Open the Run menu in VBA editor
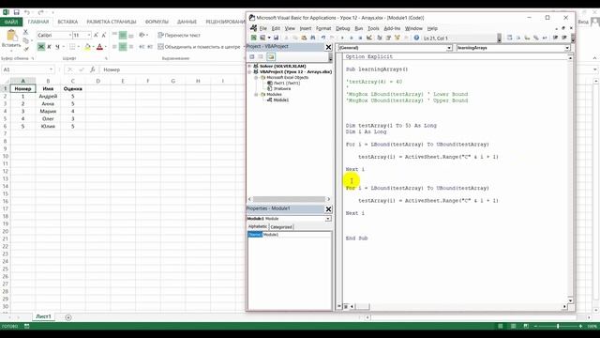Screen dimensions: 600x338 (x=358, y=28)
